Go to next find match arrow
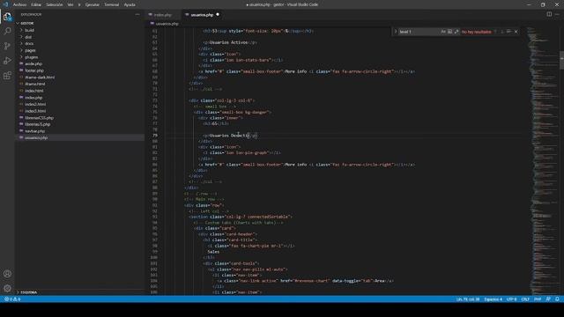The height and width of the screenshot is (317, 564). 502,32
